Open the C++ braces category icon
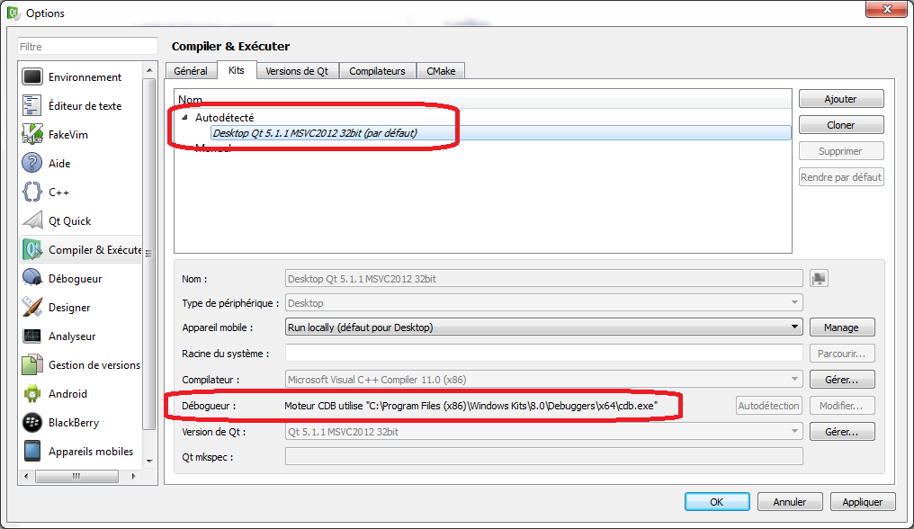The height and width of the screenshot is (529, 914). pos(32,192)
